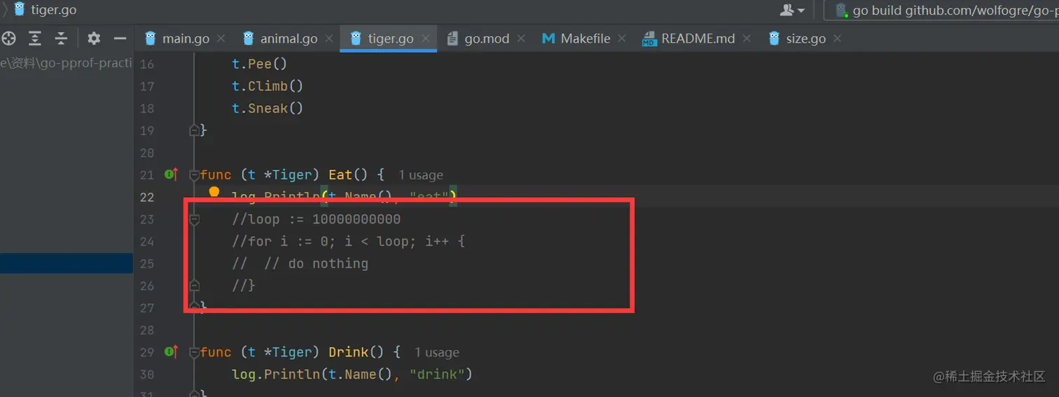The height and width of the screenshot is (397, 1059).
Task: Close the size.go tab
Action: (x=838, y=39)
